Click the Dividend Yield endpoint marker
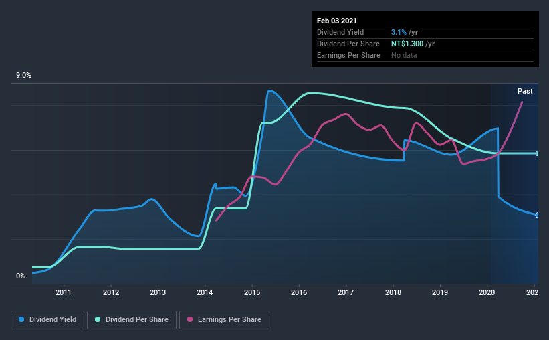The width and height of the screenshot is (549, 340). tap(538, 216)
